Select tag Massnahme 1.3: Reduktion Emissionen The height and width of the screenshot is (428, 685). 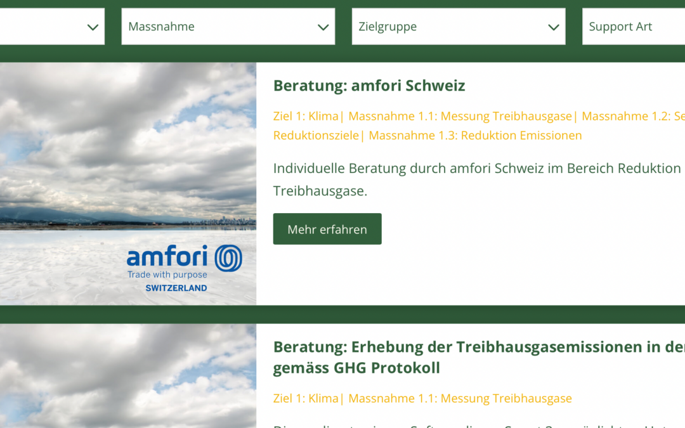click(x=475, y=136)
